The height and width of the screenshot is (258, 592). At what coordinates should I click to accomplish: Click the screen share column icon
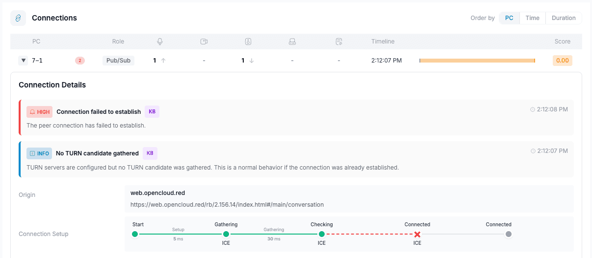292,42
